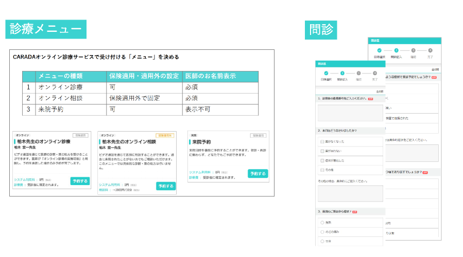Image resolution: width=463 pixels, height=257 pixels.
Task: Click step 4 完了 circle in front form
Action: (375, 74)
